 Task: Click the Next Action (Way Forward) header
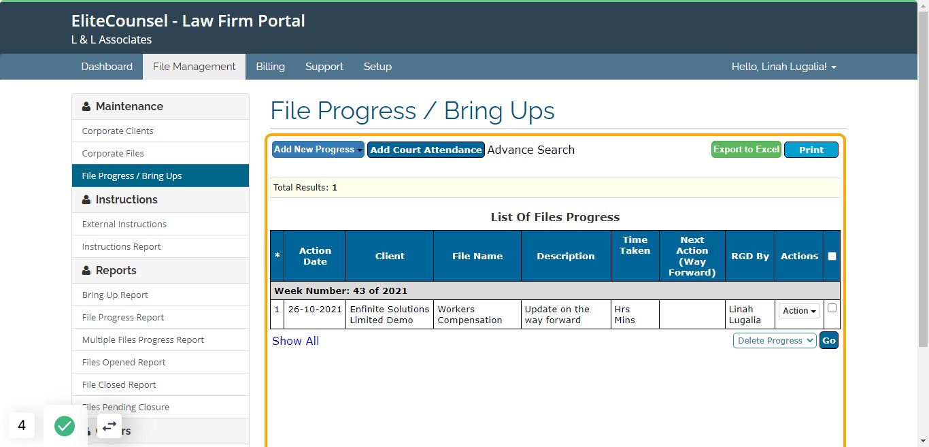(692, 256)
